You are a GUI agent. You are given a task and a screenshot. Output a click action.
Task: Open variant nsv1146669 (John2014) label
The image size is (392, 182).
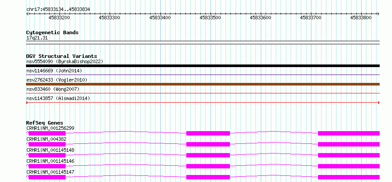[54, 71]
